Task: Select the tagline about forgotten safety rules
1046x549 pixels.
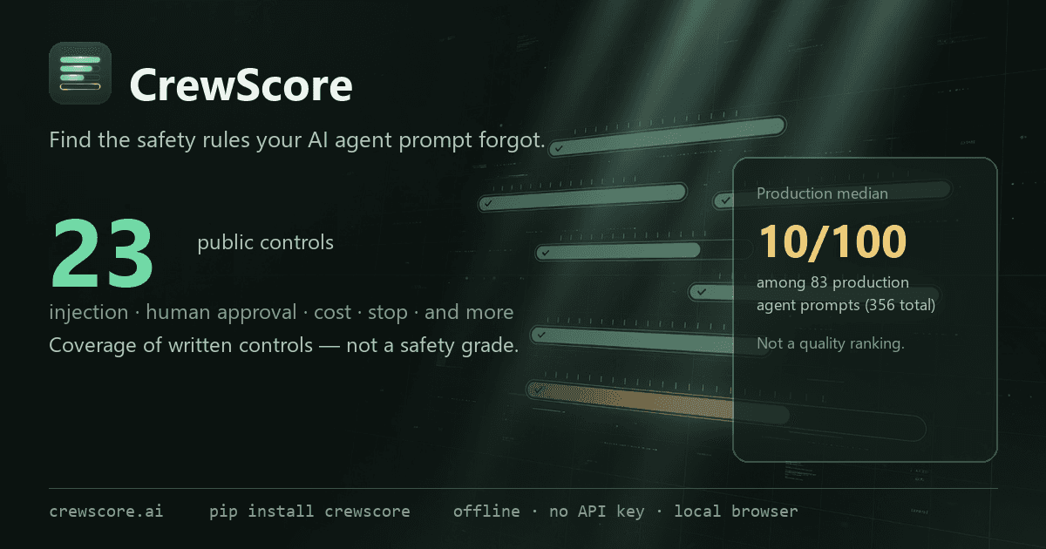Action: (x=297, y=140)
